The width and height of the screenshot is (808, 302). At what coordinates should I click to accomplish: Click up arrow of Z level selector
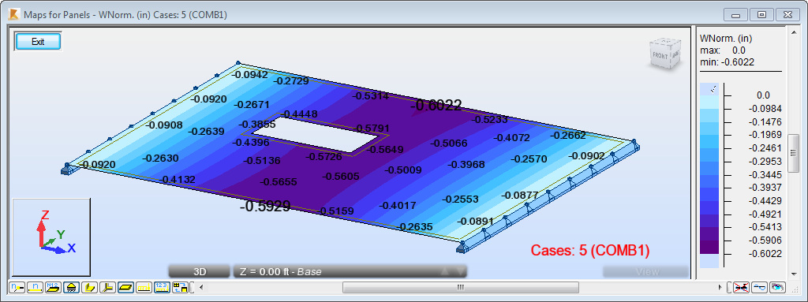[445, 271]
